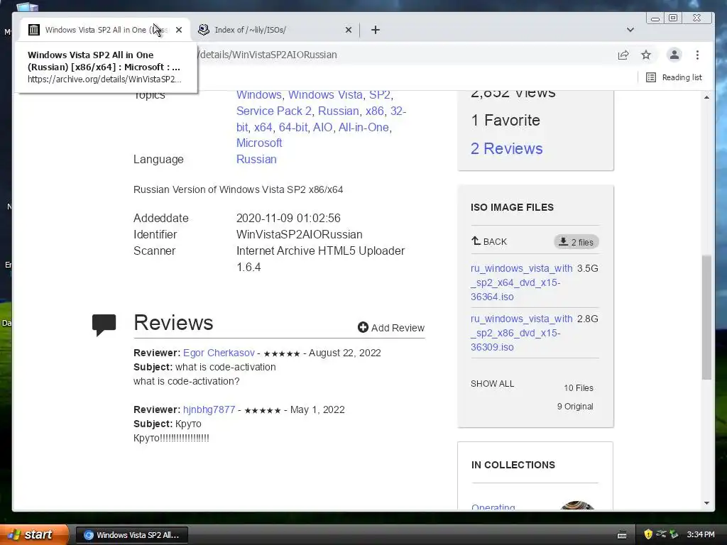Click the Addeddate value 2020-11-09 01:02:56
Image resolution: width=727 pixels, height=545 pixels.
pyautogui.click(x=288, y=218)
